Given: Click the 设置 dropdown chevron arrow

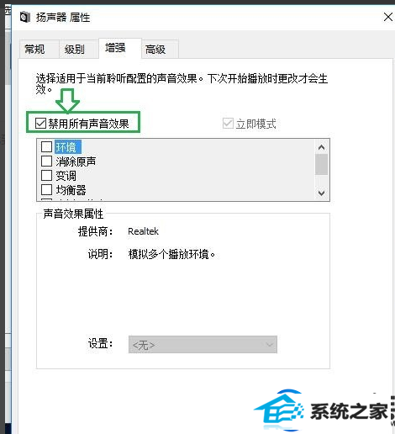Looking at the screenshot, I should coord(269,345).
